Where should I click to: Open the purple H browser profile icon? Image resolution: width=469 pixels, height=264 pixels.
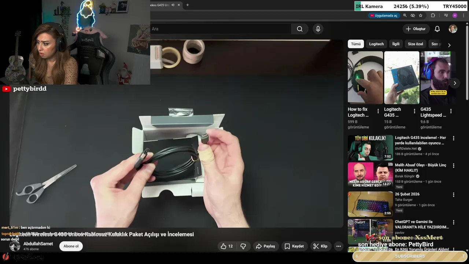click(x=455, y=16)
